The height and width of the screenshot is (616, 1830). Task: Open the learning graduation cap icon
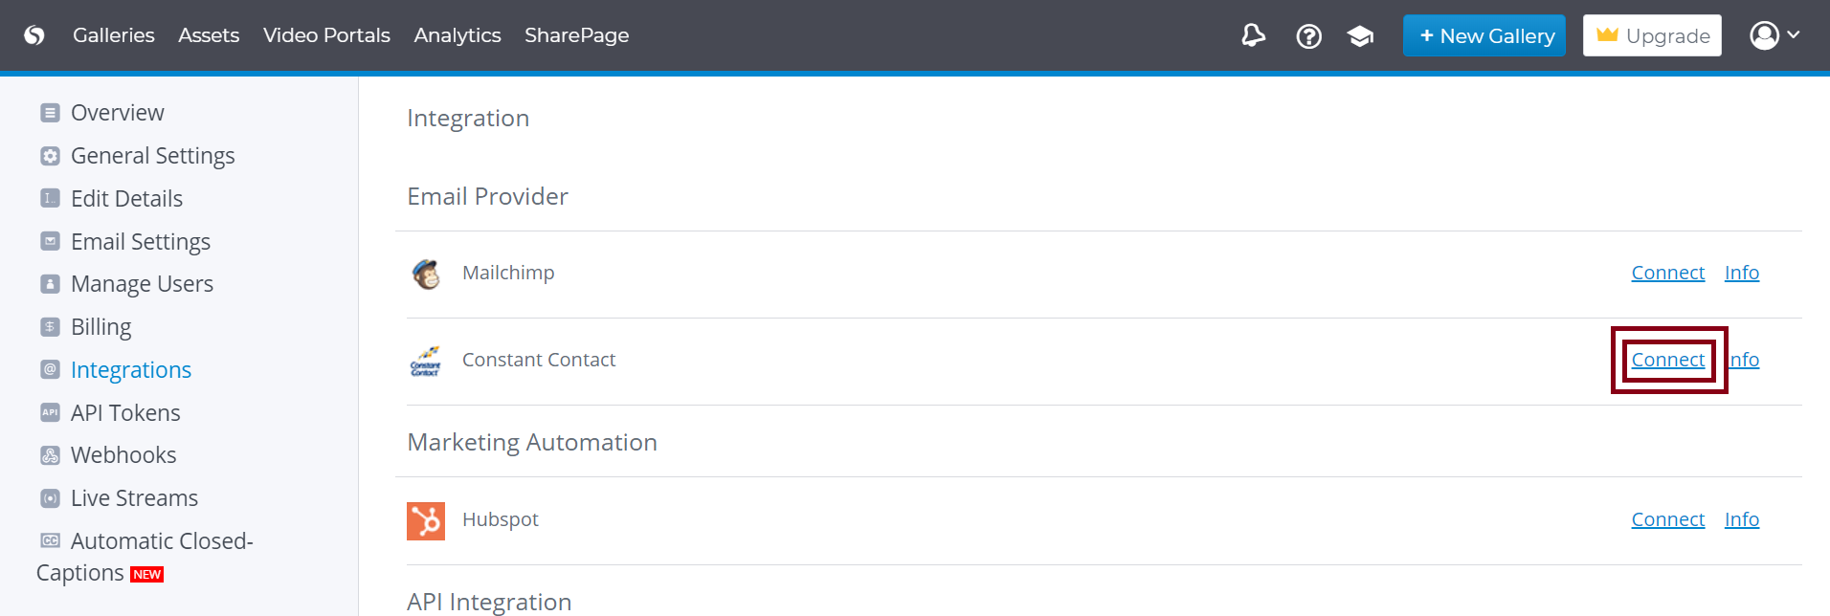[1360, 36]
